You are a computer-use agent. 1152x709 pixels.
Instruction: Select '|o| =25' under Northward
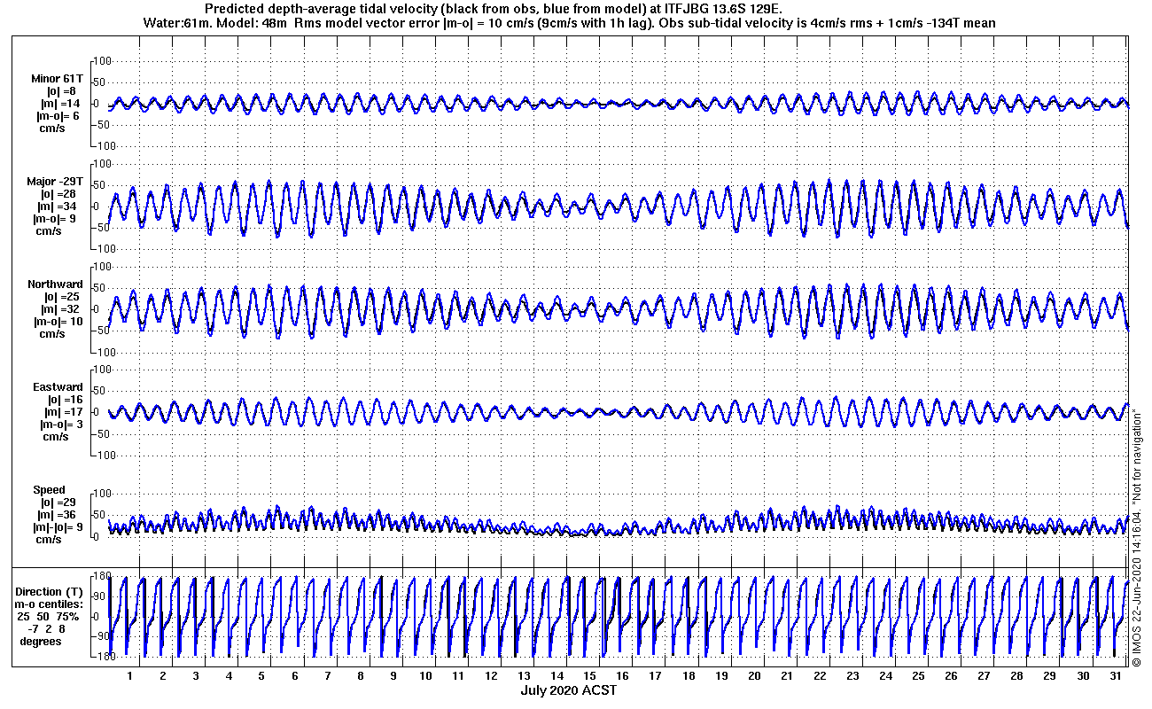coord(61,297)
